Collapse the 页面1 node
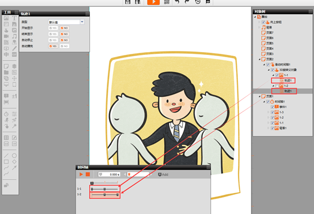 click(259, 96)
